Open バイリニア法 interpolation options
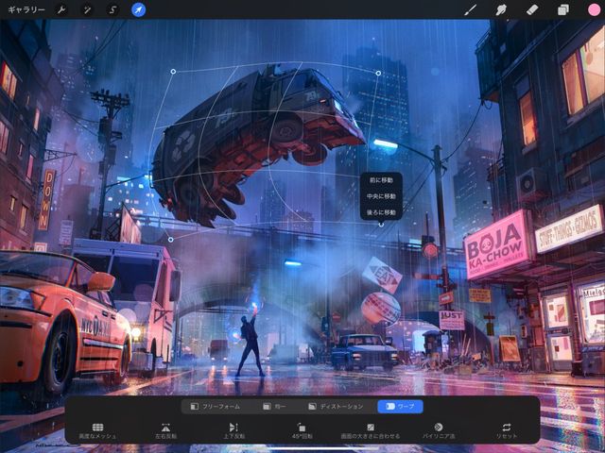The height and width of the screenshot is (453, 605). (x=439, y=431)
